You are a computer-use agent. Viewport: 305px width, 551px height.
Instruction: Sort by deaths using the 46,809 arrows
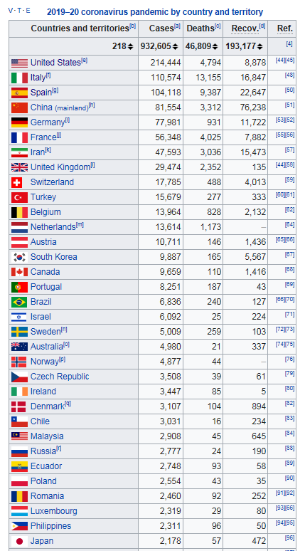(215, 46)
